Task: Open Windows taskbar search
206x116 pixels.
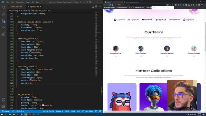Action: point(6,114)
